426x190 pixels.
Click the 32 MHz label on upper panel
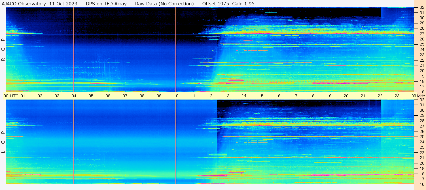[x=421, y=8]
